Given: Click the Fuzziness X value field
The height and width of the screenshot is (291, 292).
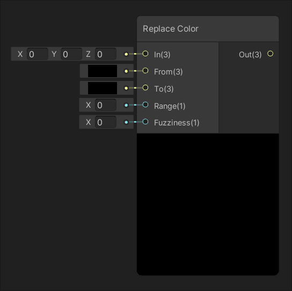Looking at the screenshot, I should click(x=106, y=122).
